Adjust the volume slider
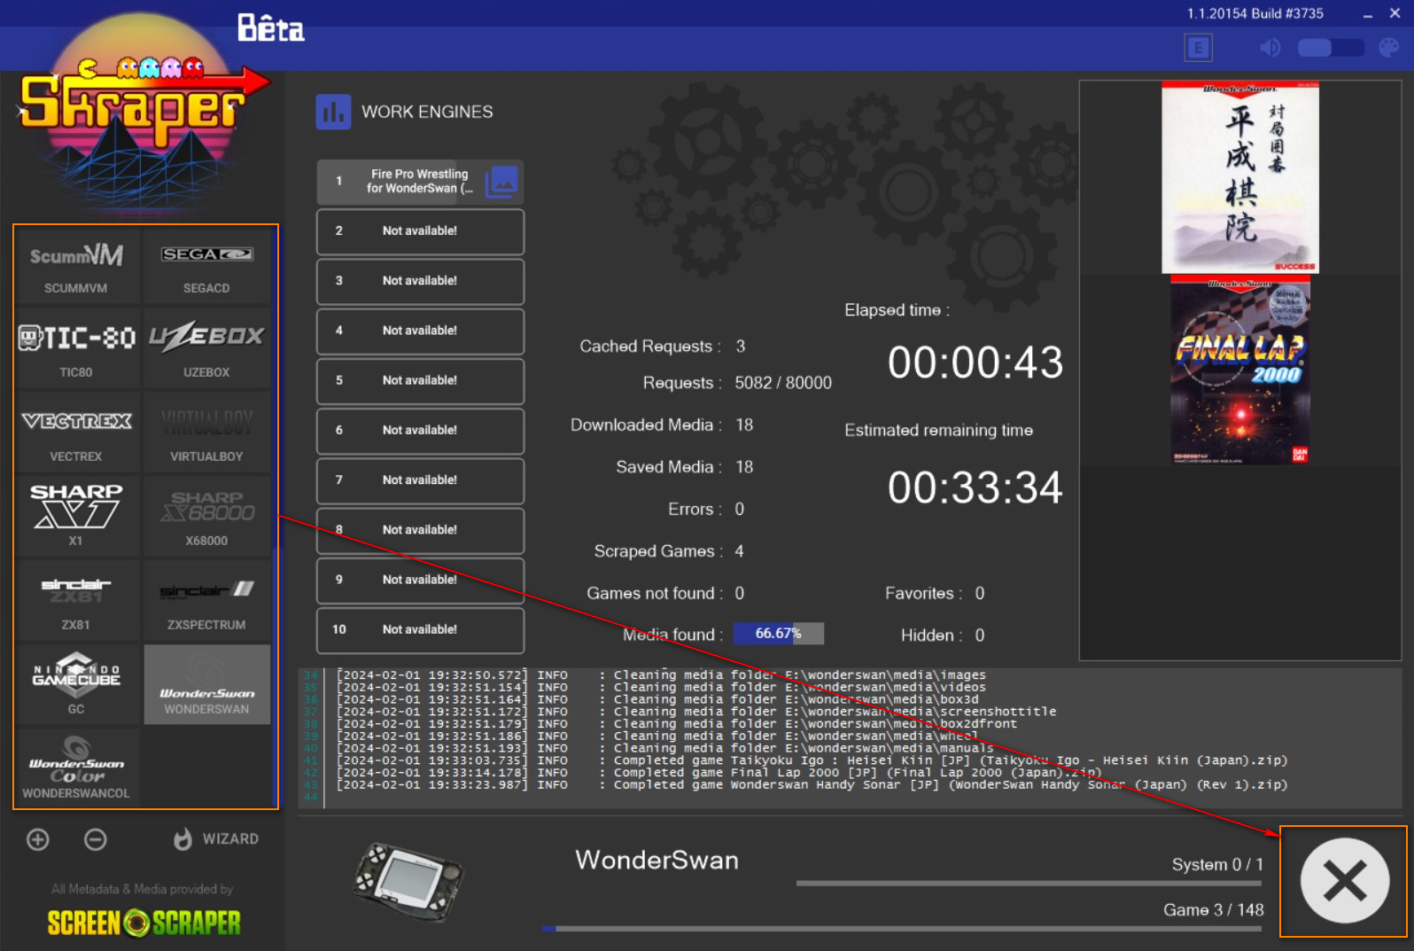1414x951 pixels. point(1331,48)
